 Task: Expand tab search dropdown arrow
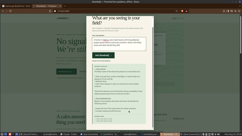(x=240, y=6)
